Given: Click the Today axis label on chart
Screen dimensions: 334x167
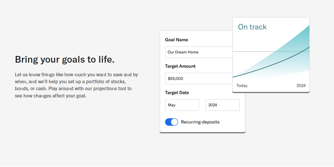Looking at the screenshot, I should click(x=242, y=86).
